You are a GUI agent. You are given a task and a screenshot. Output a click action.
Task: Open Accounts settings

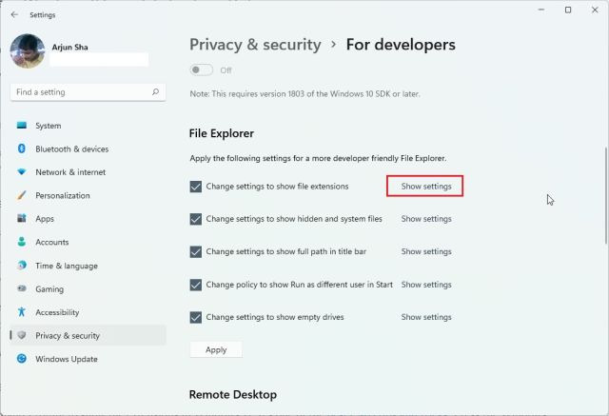click(88, 242)
